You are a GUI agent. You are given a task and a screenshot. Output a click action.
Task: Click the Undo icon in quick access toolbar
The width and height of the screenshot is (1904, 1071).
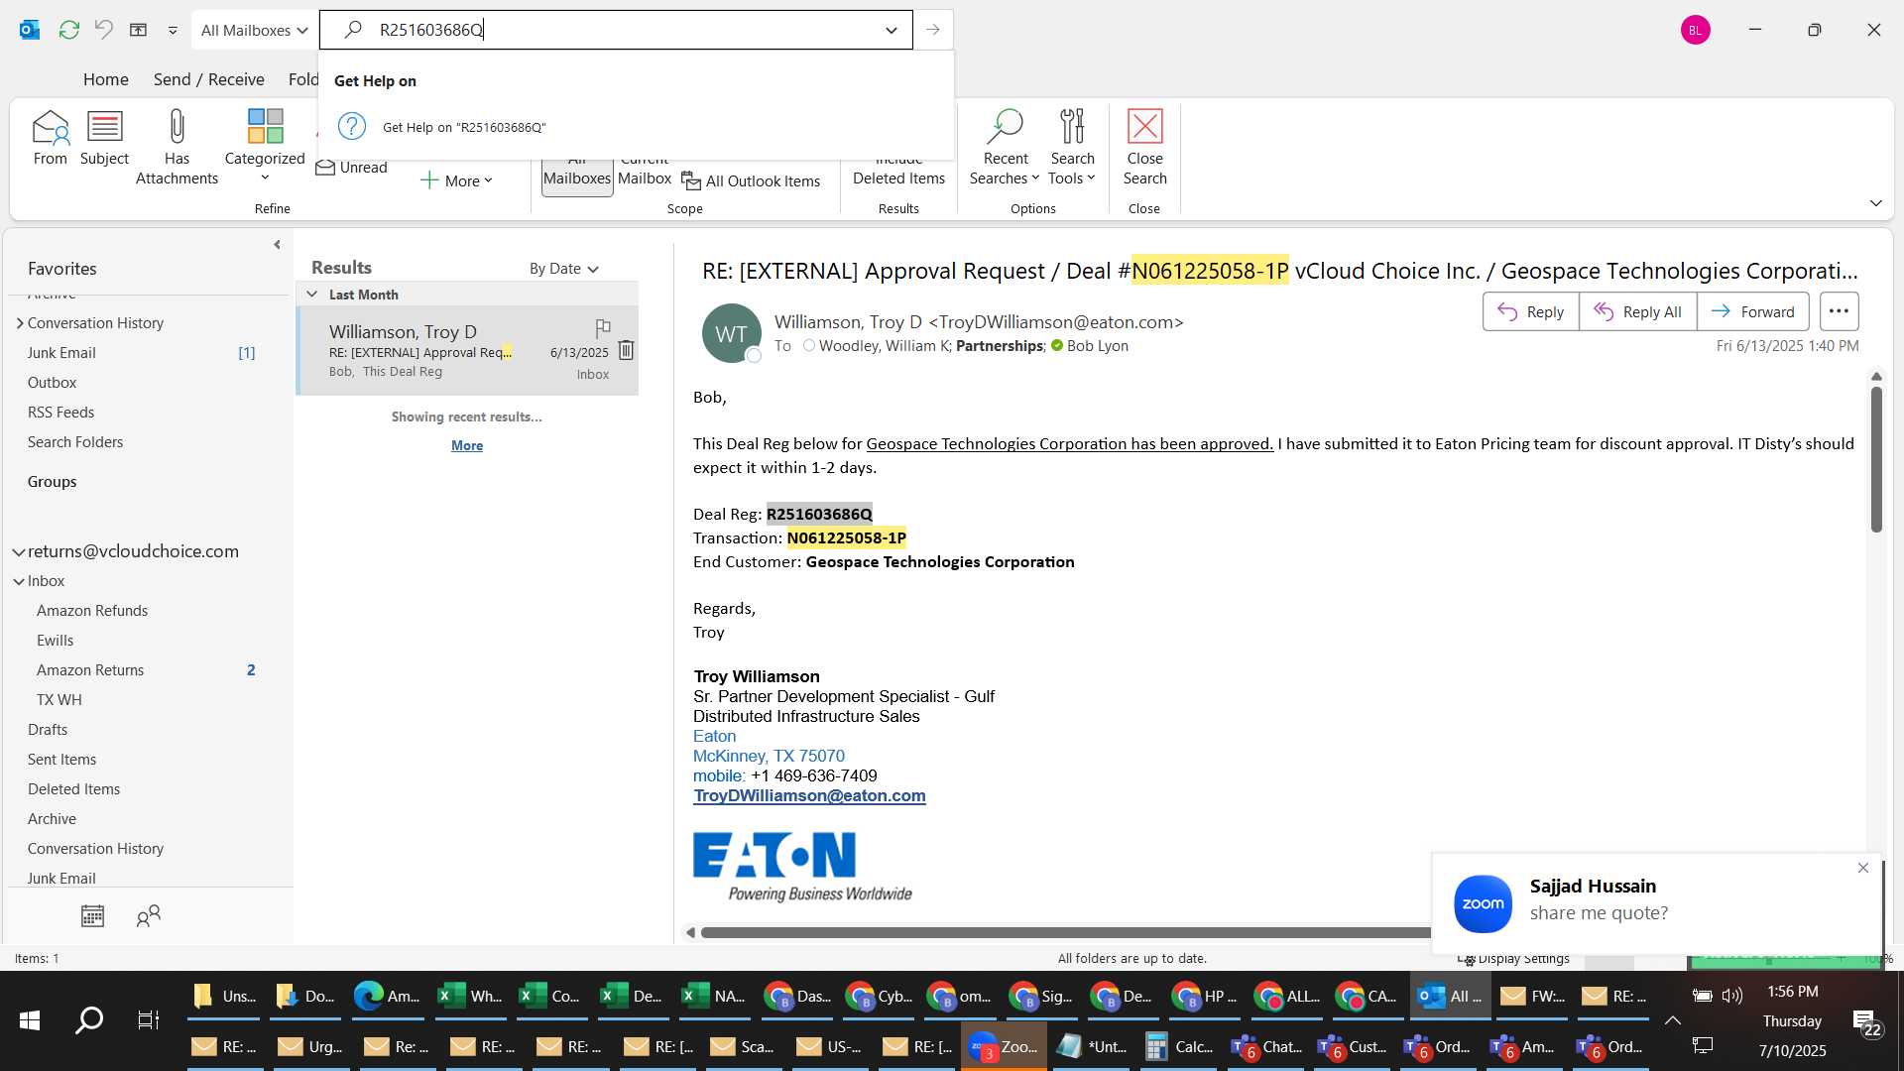103,30
